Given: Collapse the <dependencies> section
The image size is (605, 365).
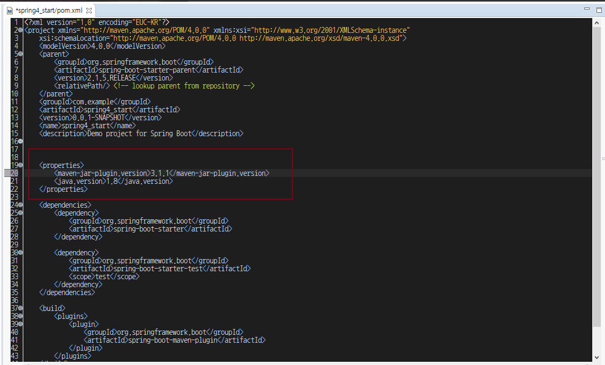Looking at the screenshot, I should click(x=20, y=204).
